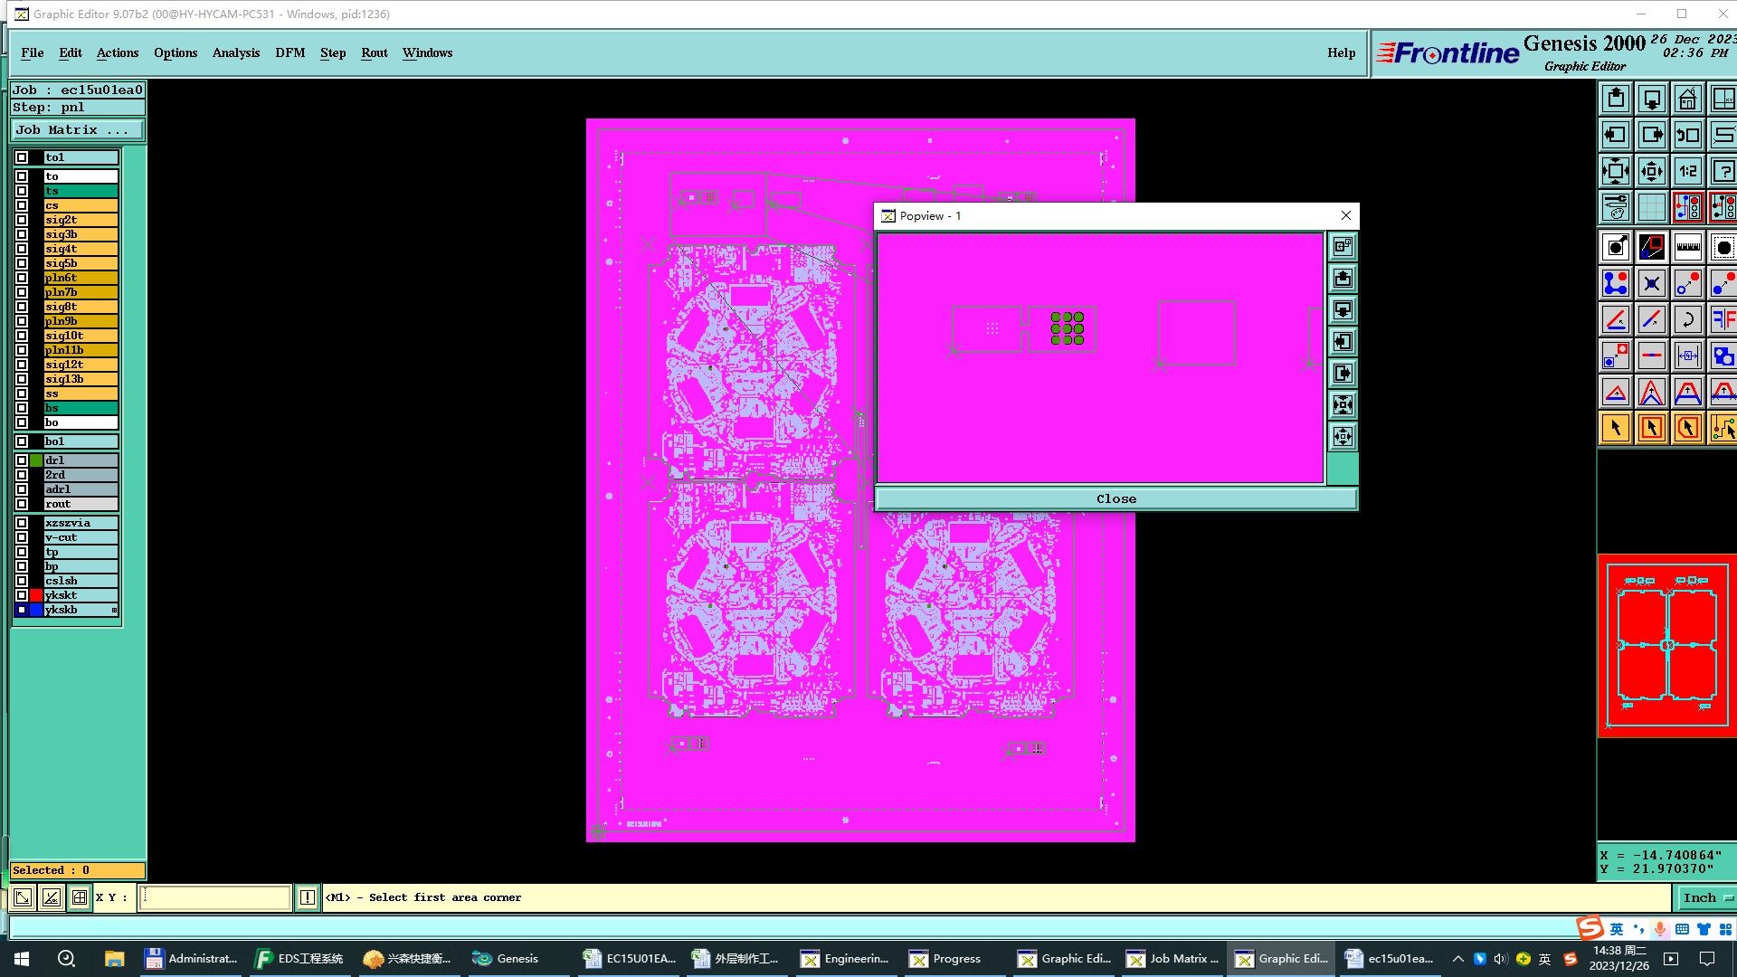
Task: Click the arrow pointer select tool
Action: pos(1615,428)
